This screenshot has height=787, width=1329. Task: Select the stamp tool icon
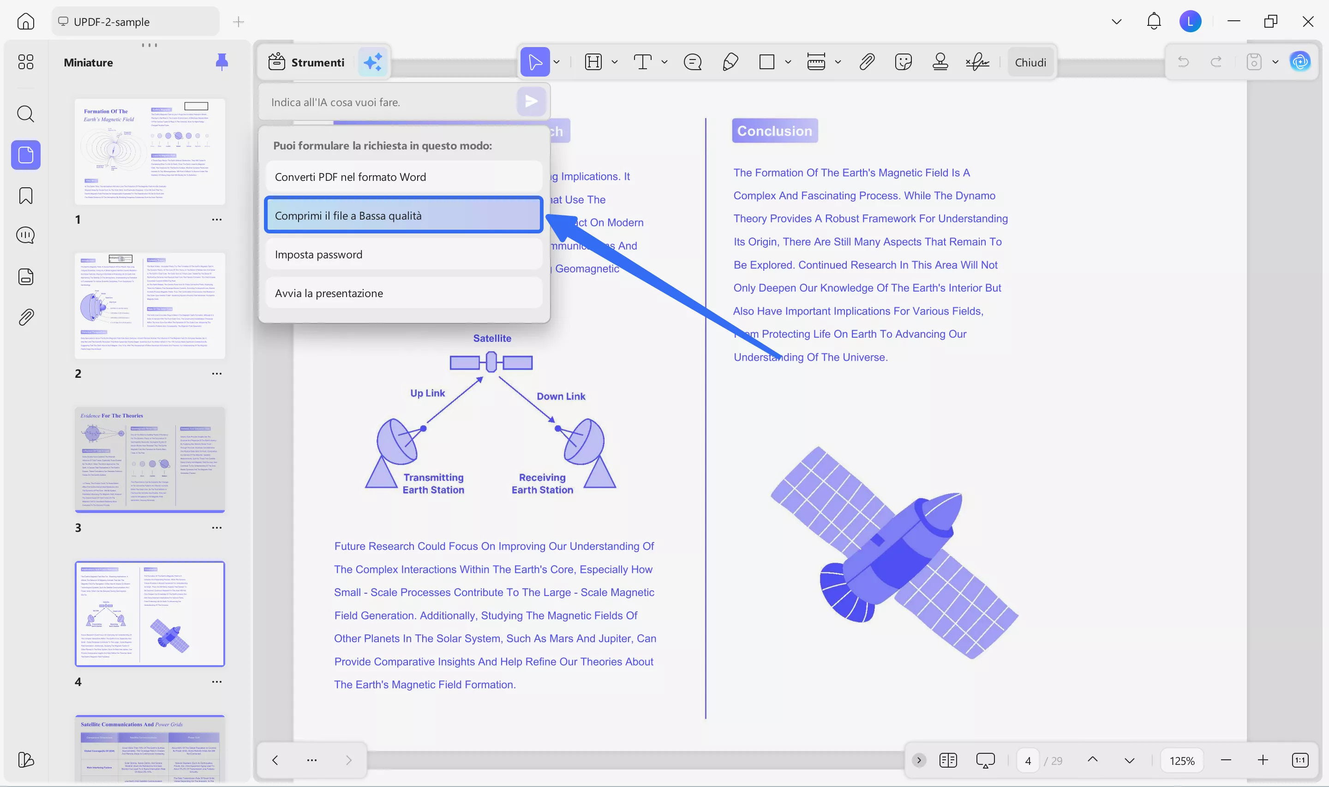(x=940, y=62)
